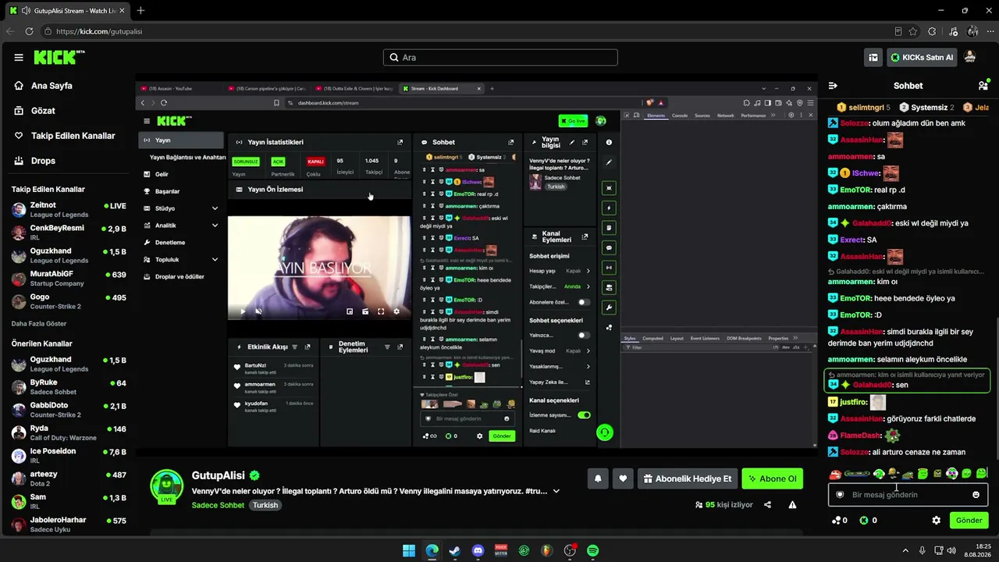The width and height of the screenshot is (999, 562).
Task: Open GutupAlisi channel avatar
Action: point(166,486)
